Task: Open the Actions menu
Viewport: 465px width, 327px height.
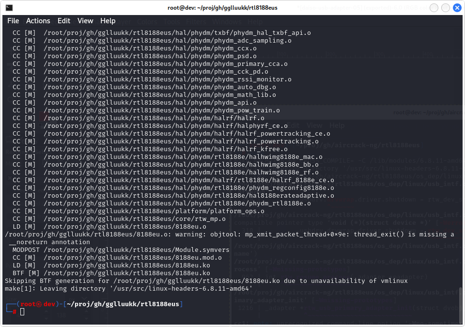Action: pyautogui.click(x=38, y=21)
